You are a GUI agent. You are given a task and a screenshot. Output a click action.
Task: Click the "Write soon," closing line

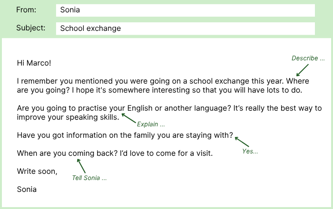[x=37, y=171]
